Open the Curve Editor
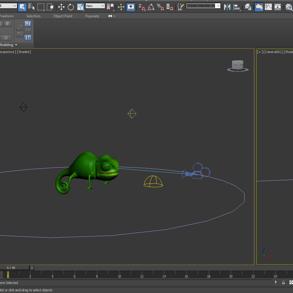The image size is (293, 293). 268,7
